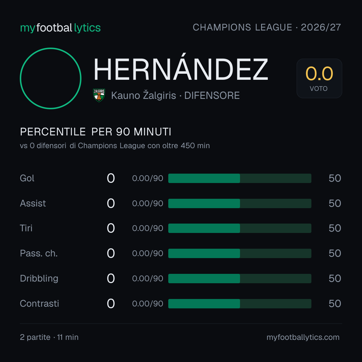The width and height of the screenshot is (362, 362).
Task: Click the Tiri percentile number 50
Action: click(x=335, y=228)
